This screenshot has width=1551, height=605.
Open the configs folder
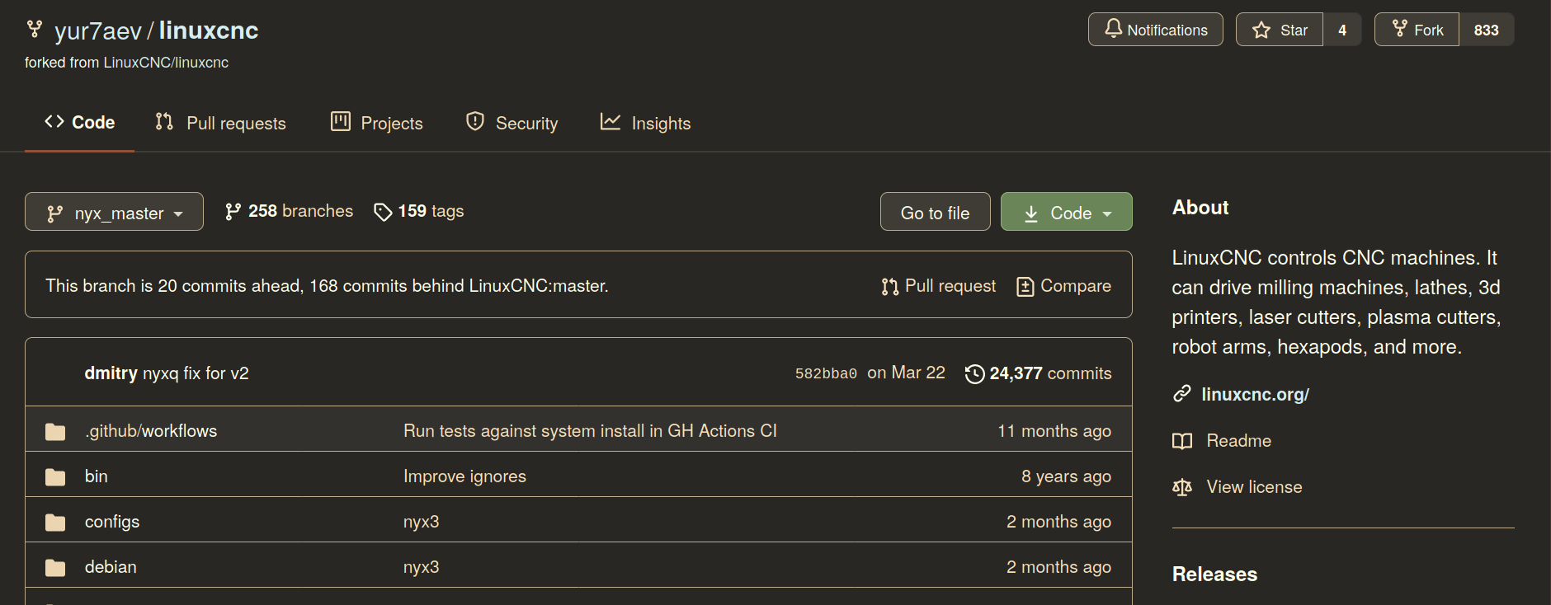112,522
